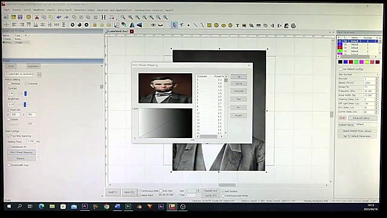The image size is (387, 218).
Task: Click the Mark (F2) button
Action: coord(129,192)
